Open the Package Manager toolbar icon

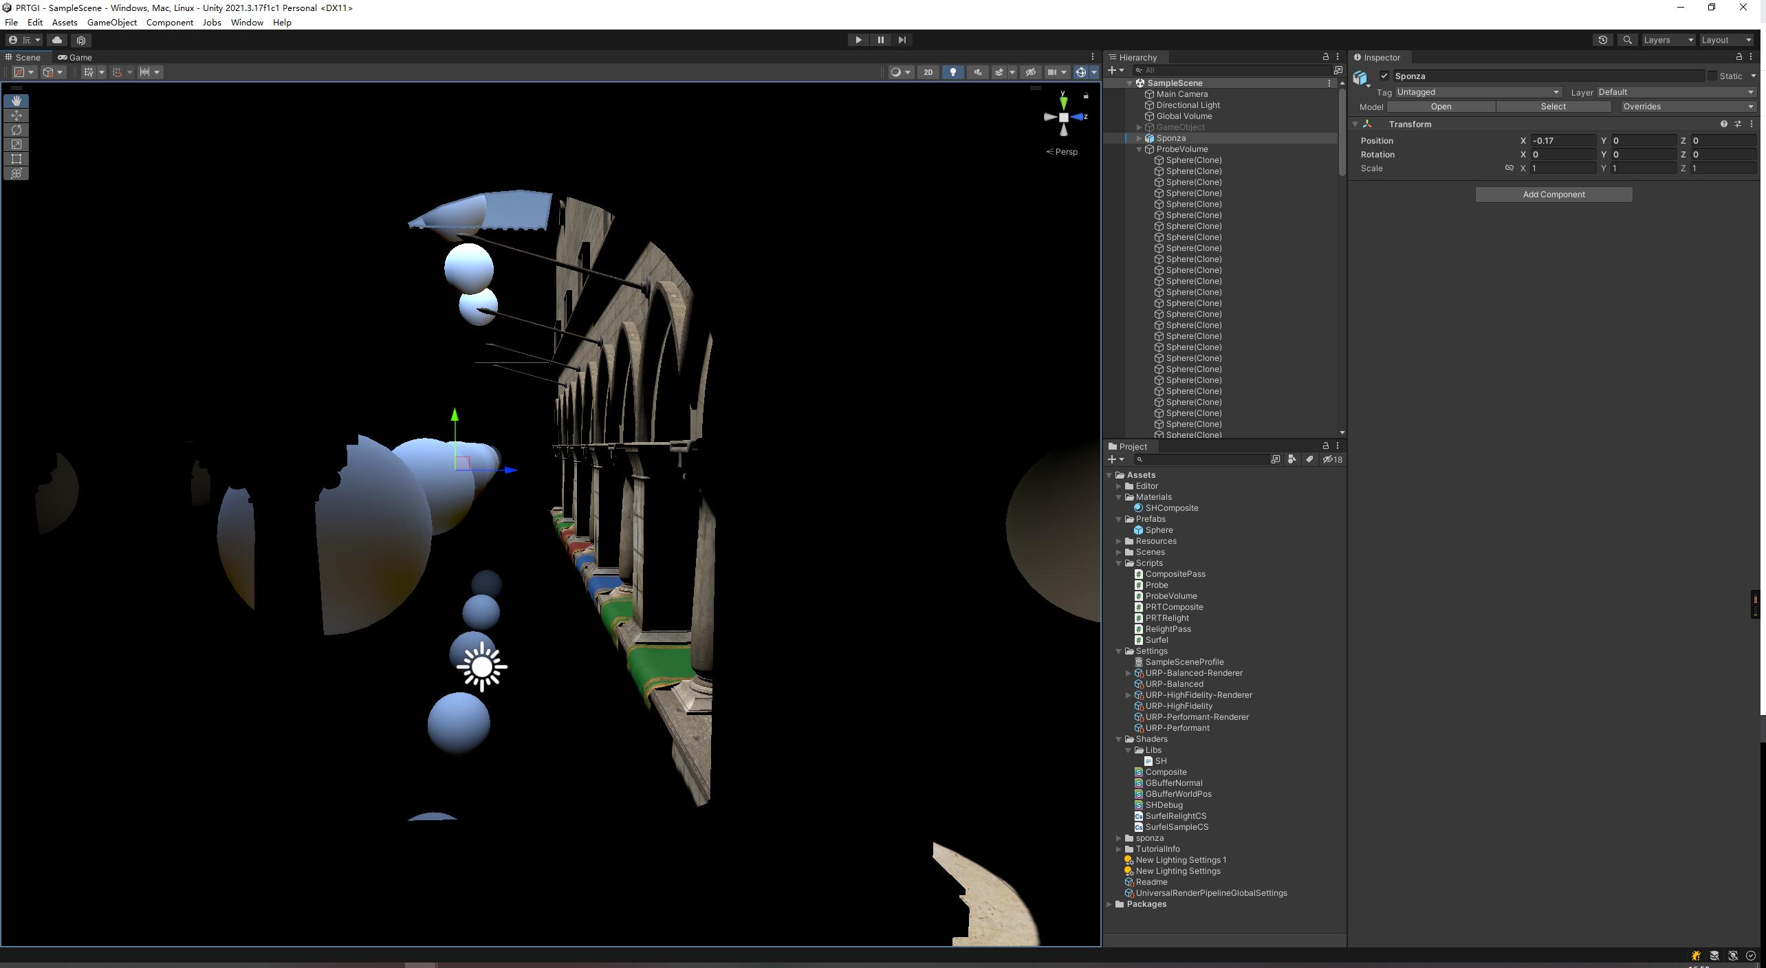81,40
